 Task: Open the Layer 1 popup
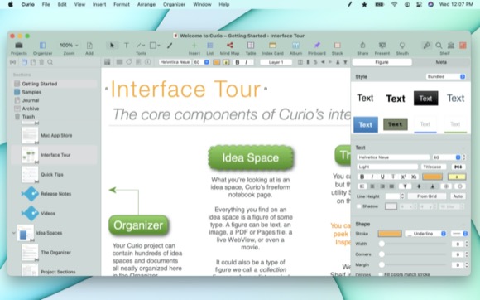(x=276, y=62)
